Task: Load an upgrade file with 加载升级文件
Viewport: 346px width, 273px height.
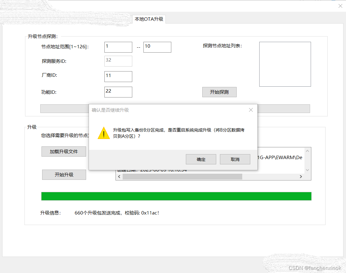Action: 64,151
